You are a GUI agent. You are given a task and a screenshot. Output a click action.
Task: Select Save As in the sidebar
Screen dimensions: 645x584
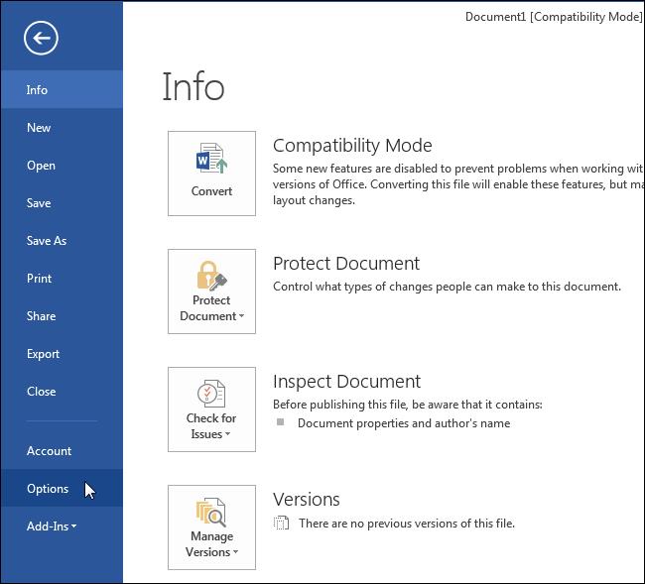[62, 241]
